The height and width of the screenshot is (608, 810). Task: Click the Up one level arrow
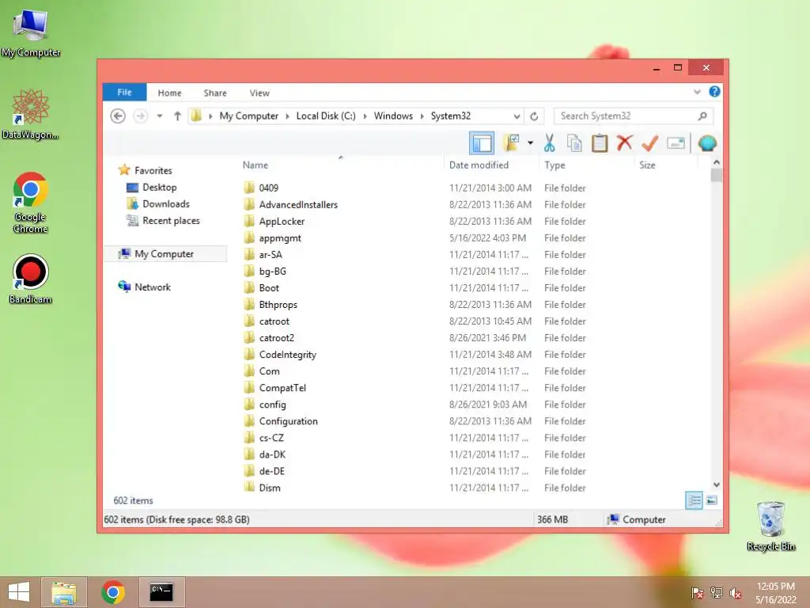pos(177,116)
